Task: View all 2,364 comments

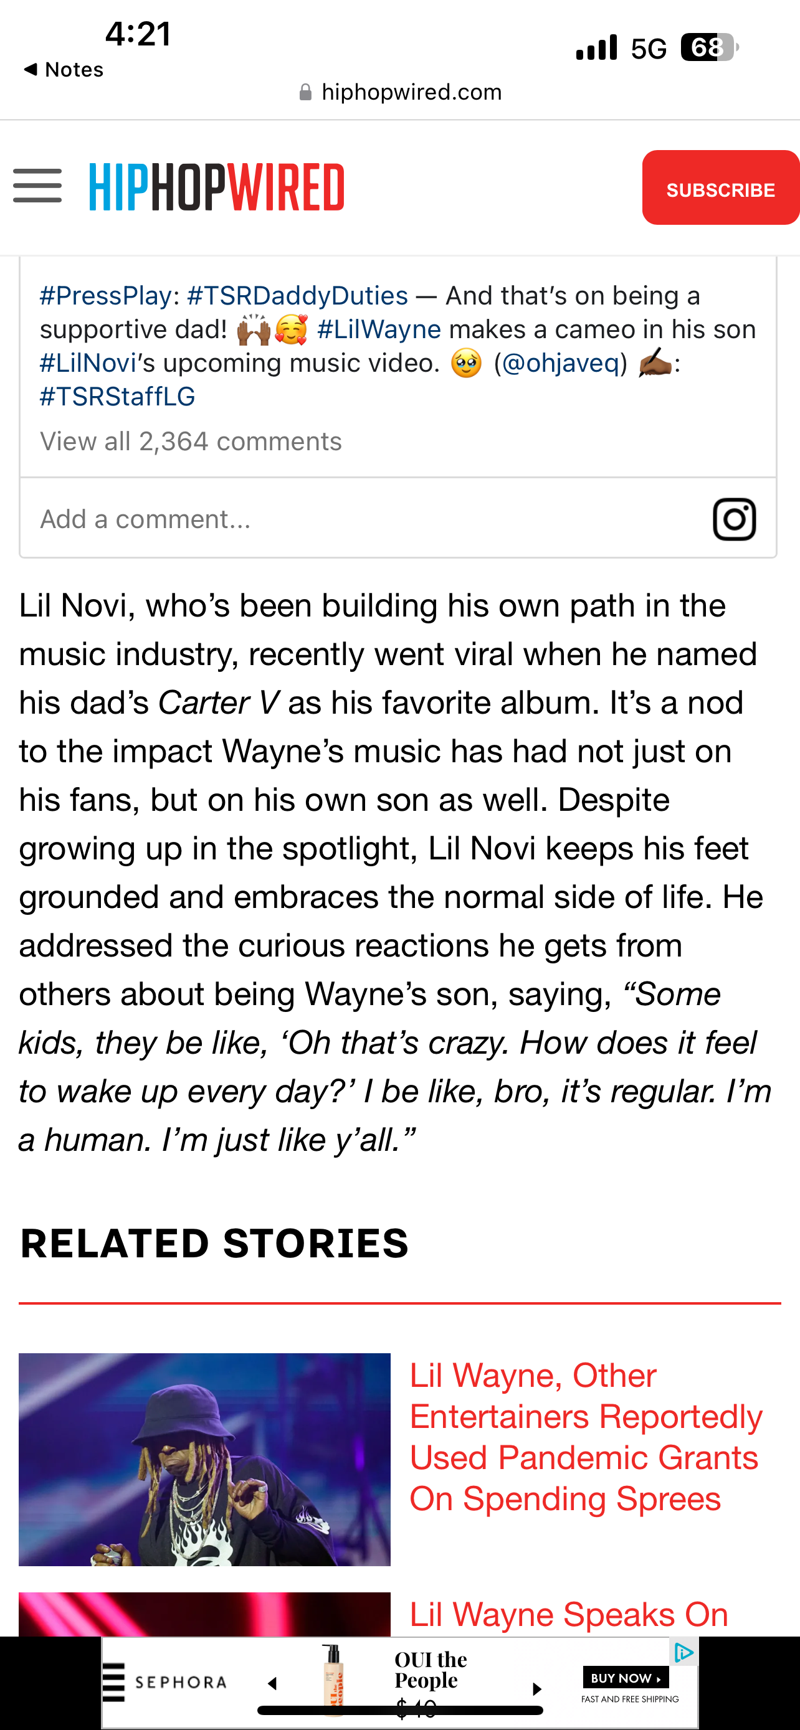Action: (x=191, y=442)
